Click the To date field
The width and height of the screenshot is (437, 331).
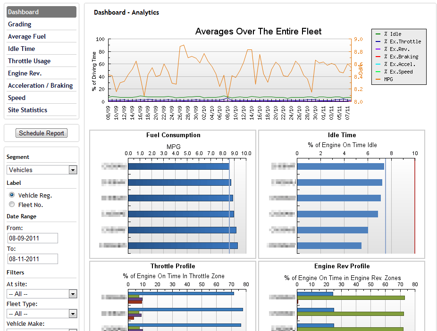click(32, 258)
